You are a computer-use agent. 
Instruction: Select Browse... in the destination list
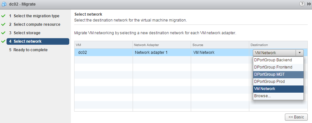[x=278, y=96]
